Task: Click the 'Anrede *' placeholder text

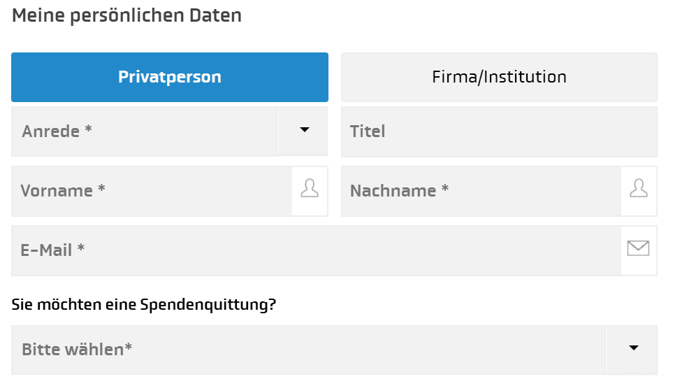Action: coord(57,131)
